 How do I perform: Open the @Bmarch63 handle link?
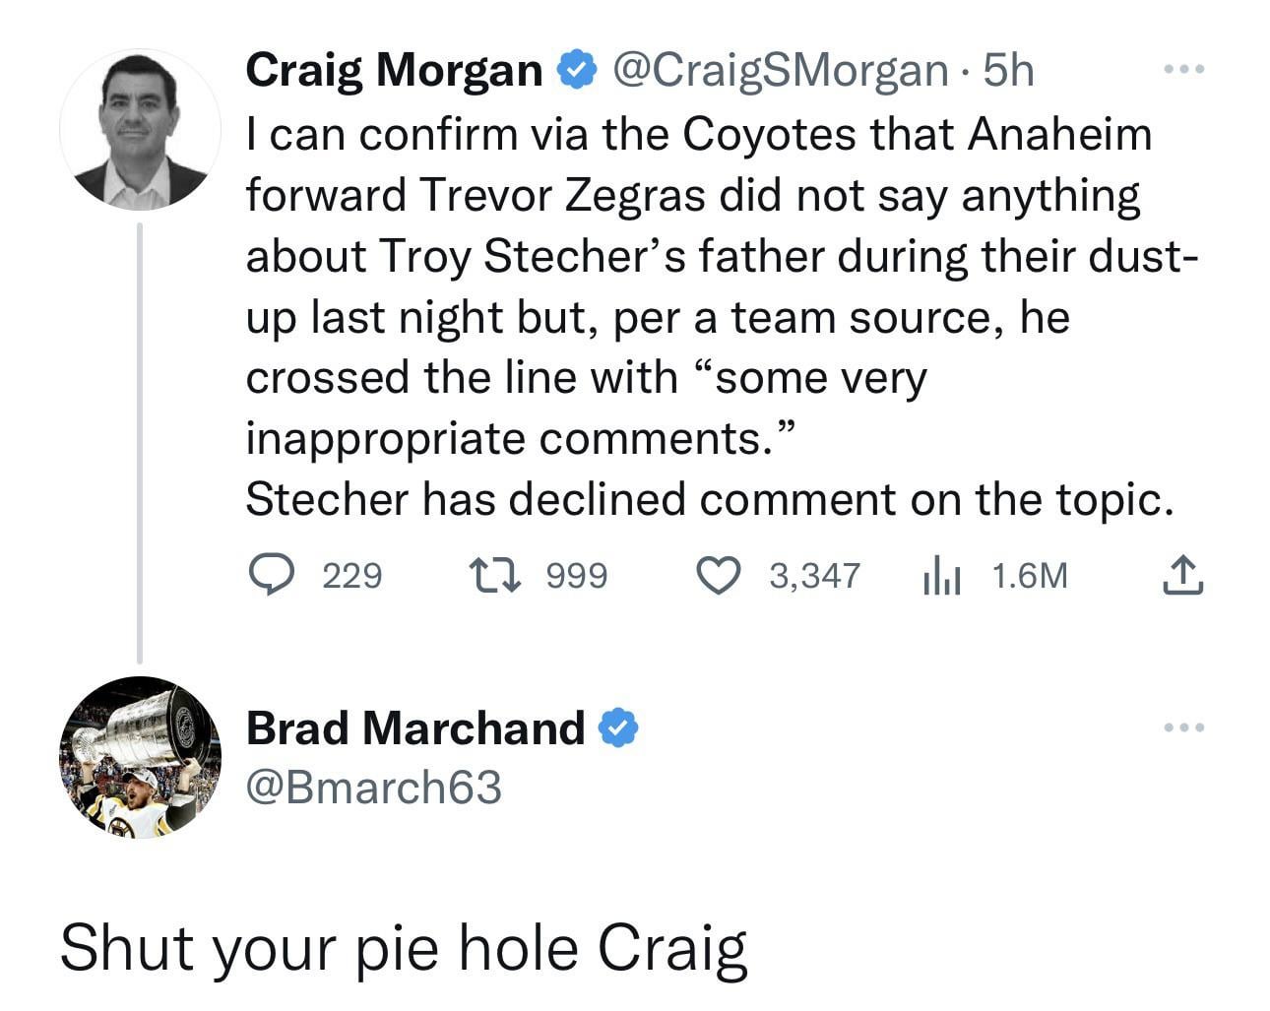click(x=373, y=788)
